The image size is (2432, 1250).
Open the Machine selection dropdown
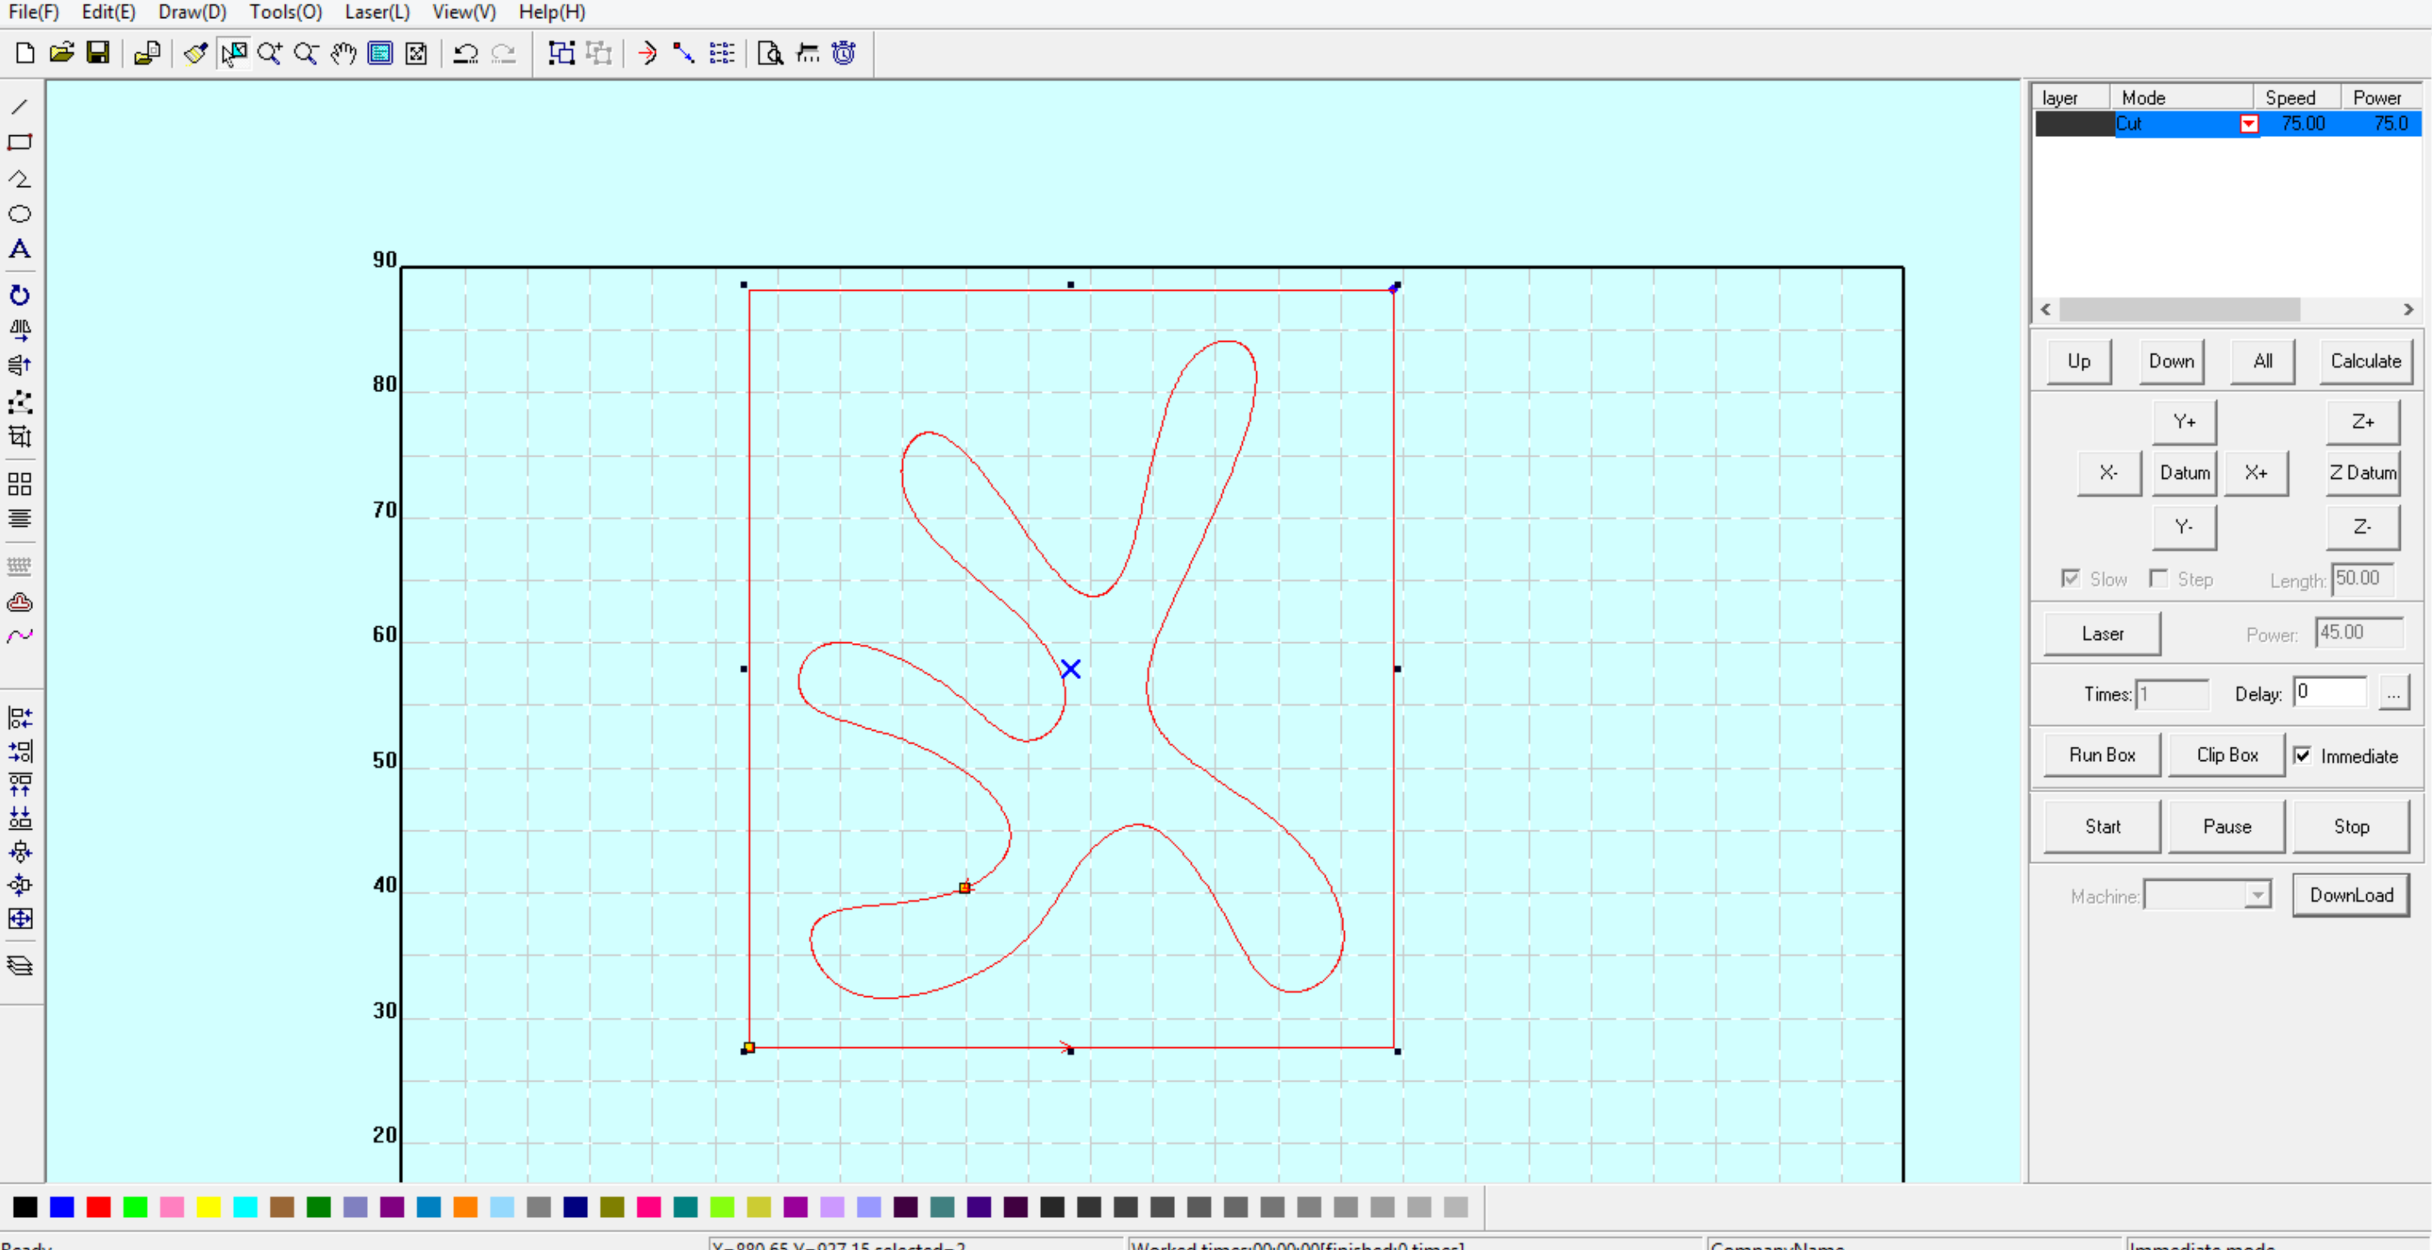point(2258,894)
